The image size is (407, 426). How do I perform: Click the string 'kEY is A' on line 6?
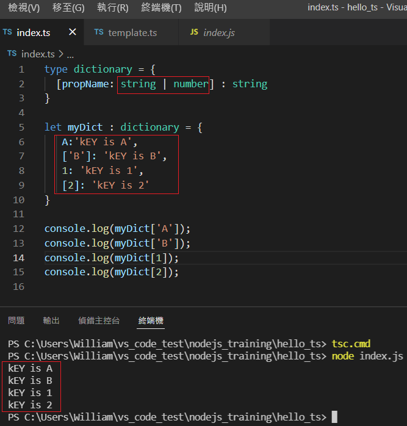103,142
